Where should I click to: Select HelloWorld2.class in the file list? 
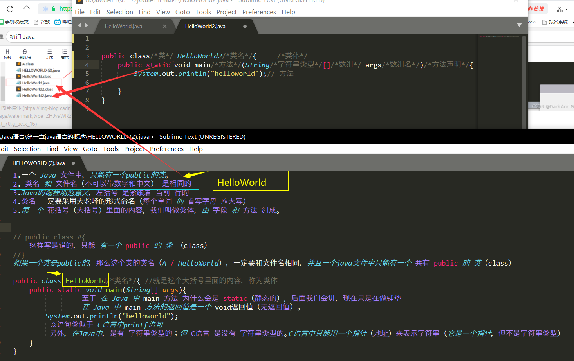35,89
